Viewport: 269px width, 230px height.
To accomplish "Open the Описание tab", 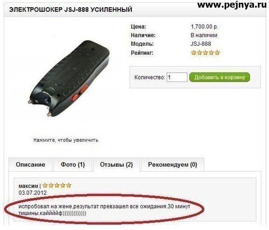I will coord(30,165).
